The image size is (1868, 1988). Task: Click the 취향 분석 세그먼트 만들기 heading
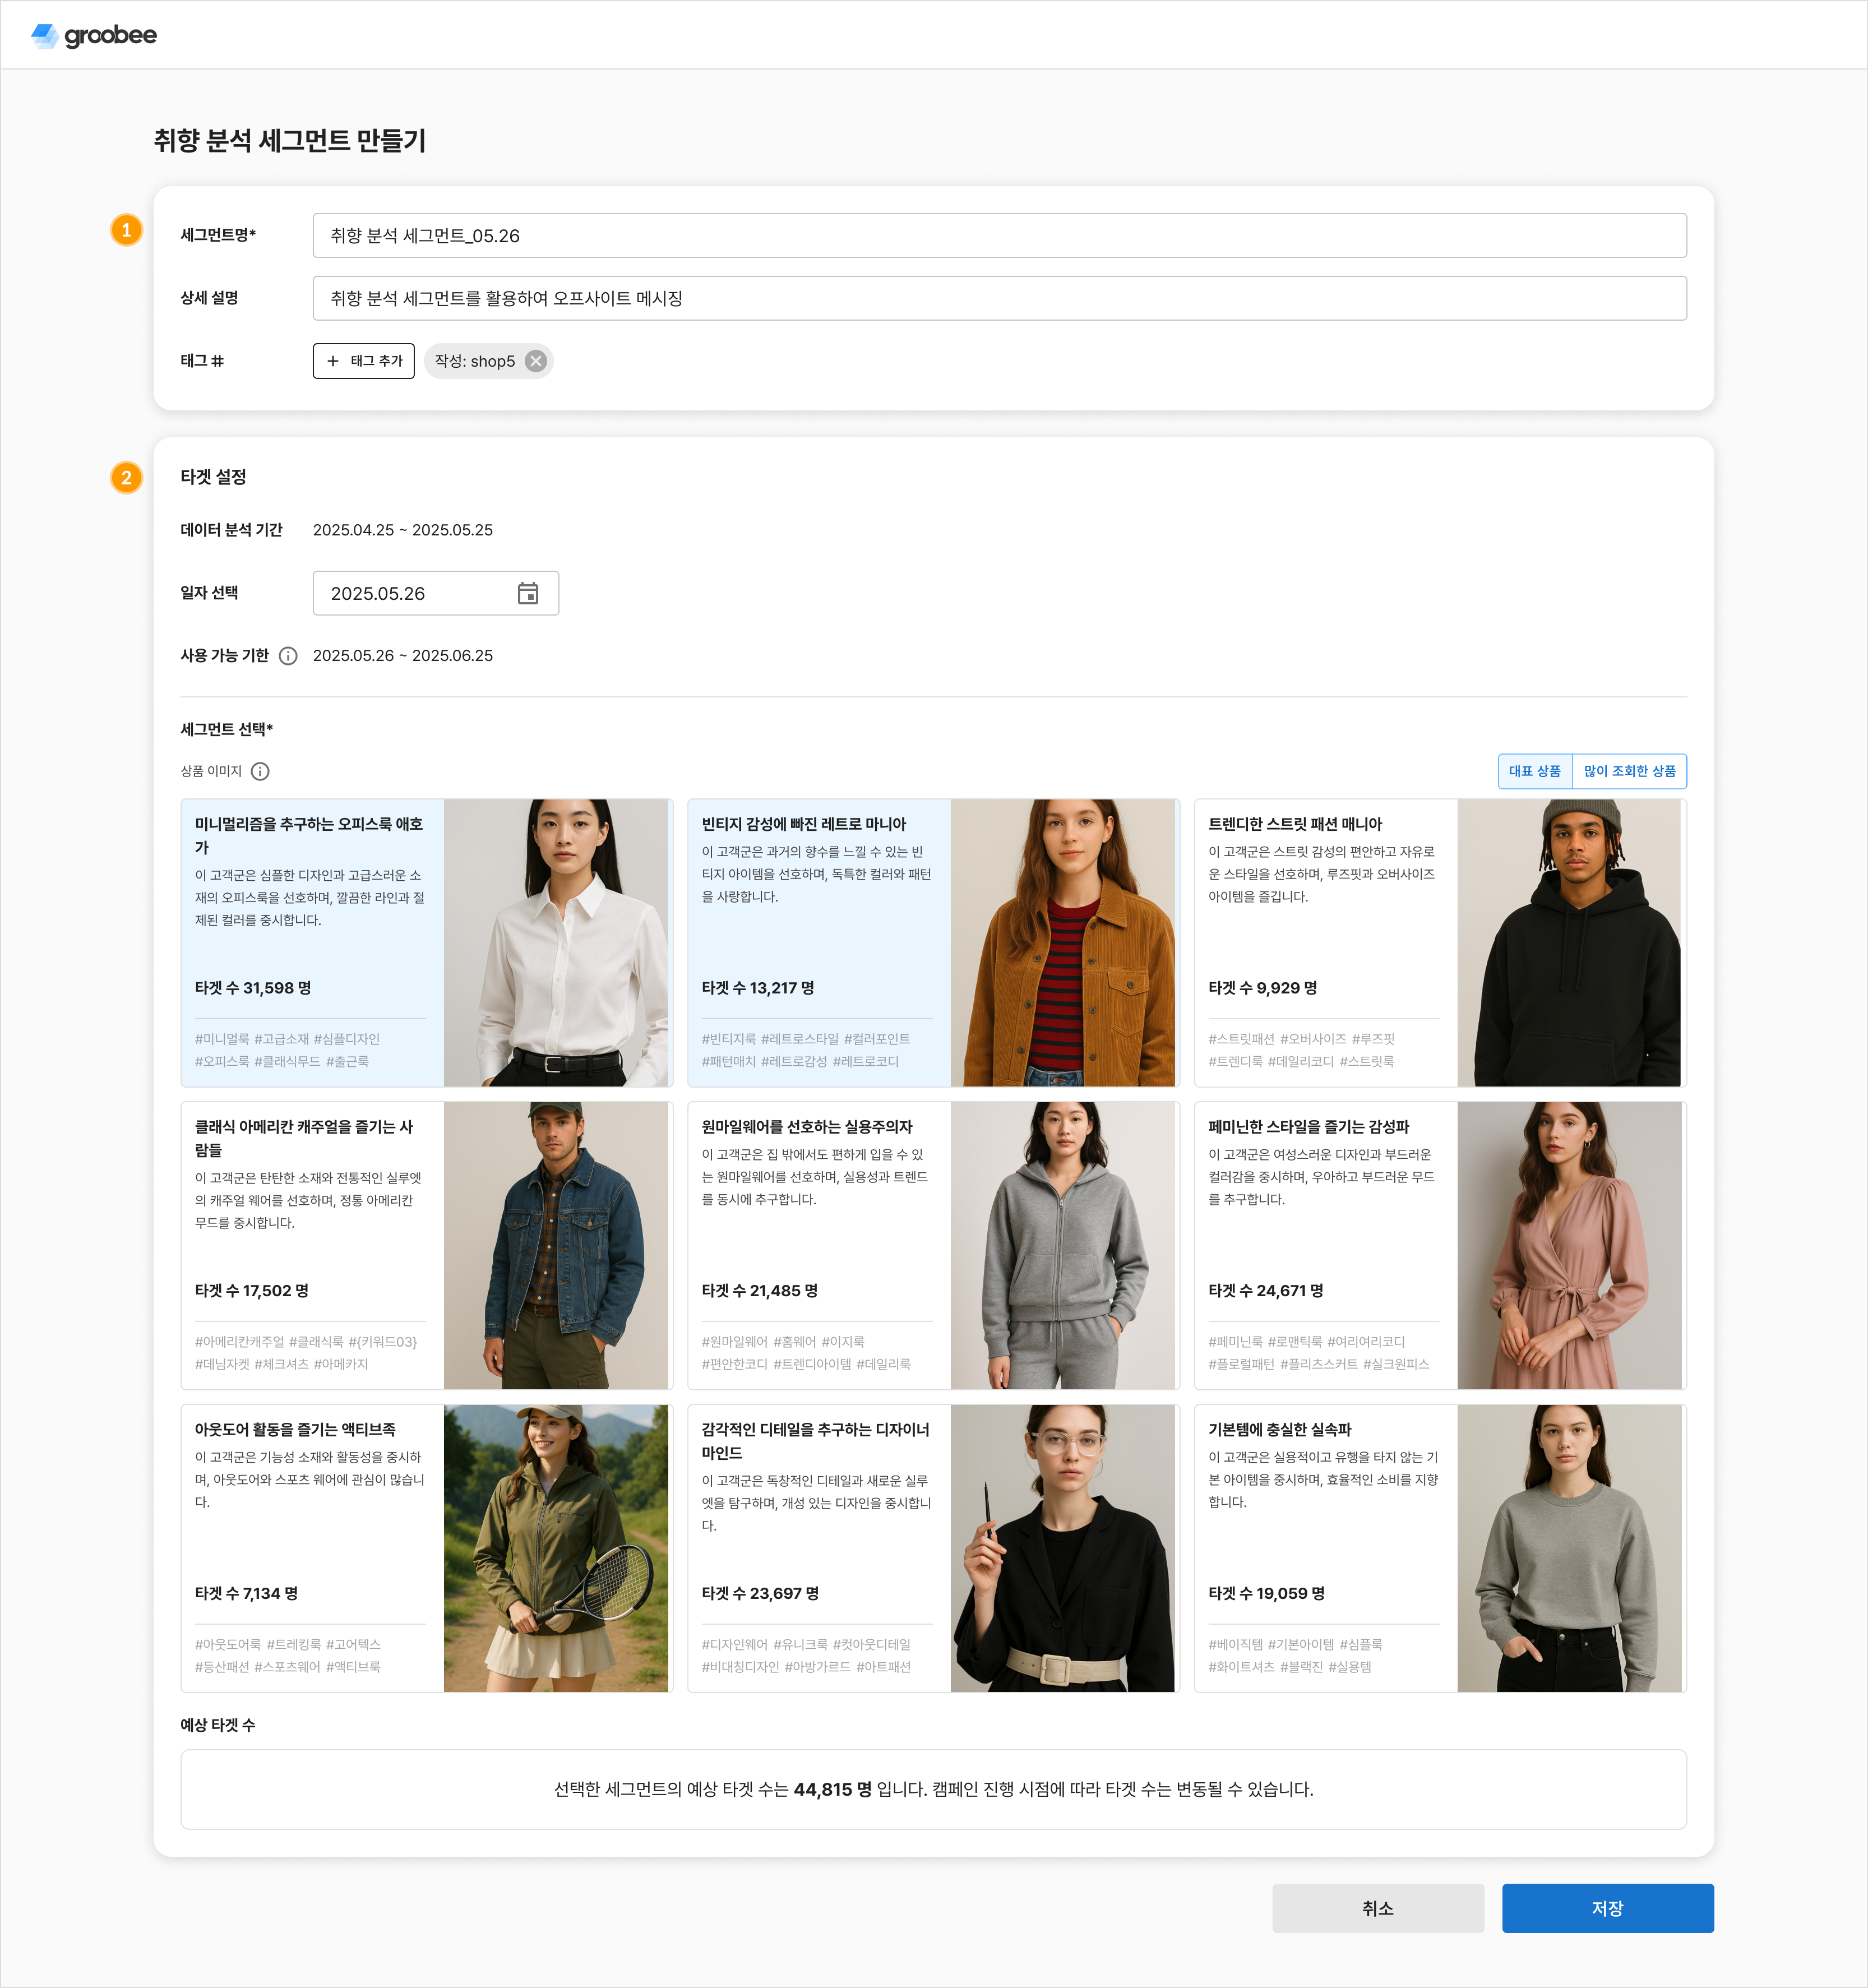tap(290, 141)
